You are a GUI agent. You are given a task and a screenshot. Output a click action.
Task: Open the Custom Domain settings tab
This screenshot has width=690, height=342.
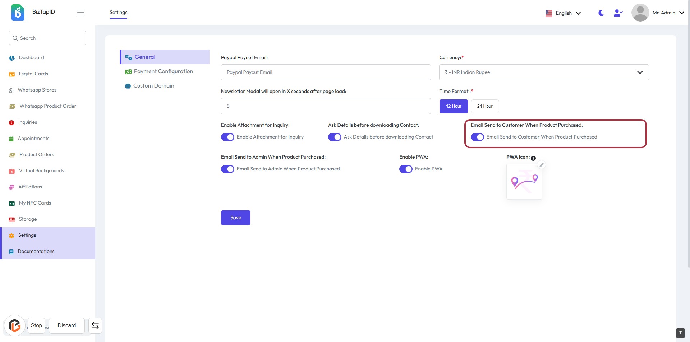pyautogui.click(x=153, y=86)
